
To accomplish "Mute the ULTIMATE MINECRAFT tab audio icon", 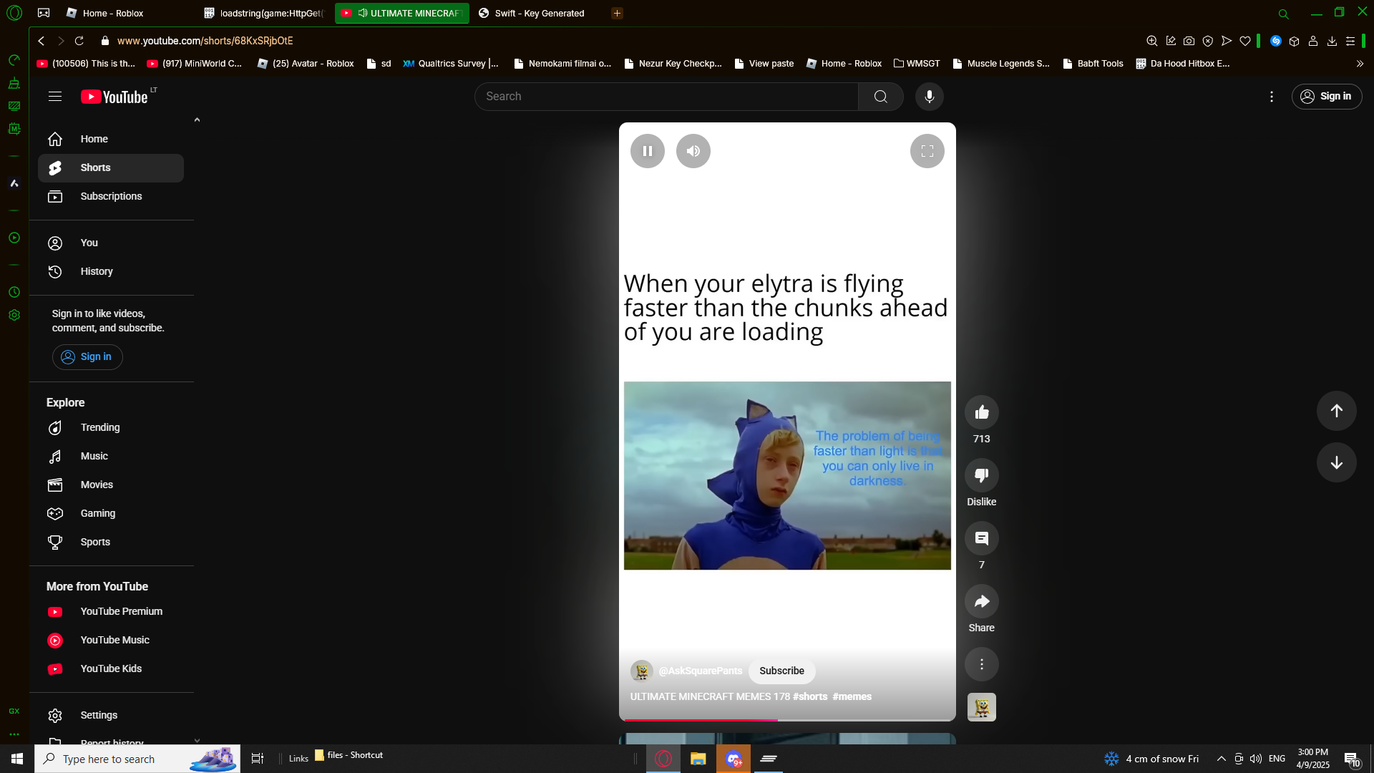I will [x=363, y=13].
